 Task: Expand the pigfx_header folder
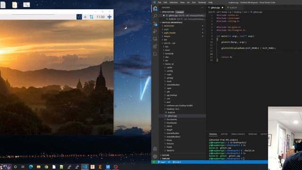170,33
